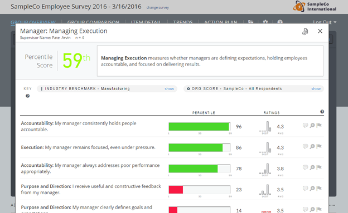Switch to Group Comparison tab
The height and width of the screenshot is (213, 348).
tap(93, 22)
